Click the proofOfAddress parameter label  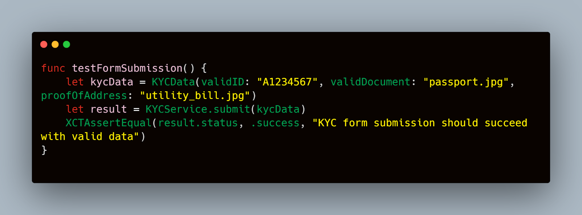click(84, 96)
